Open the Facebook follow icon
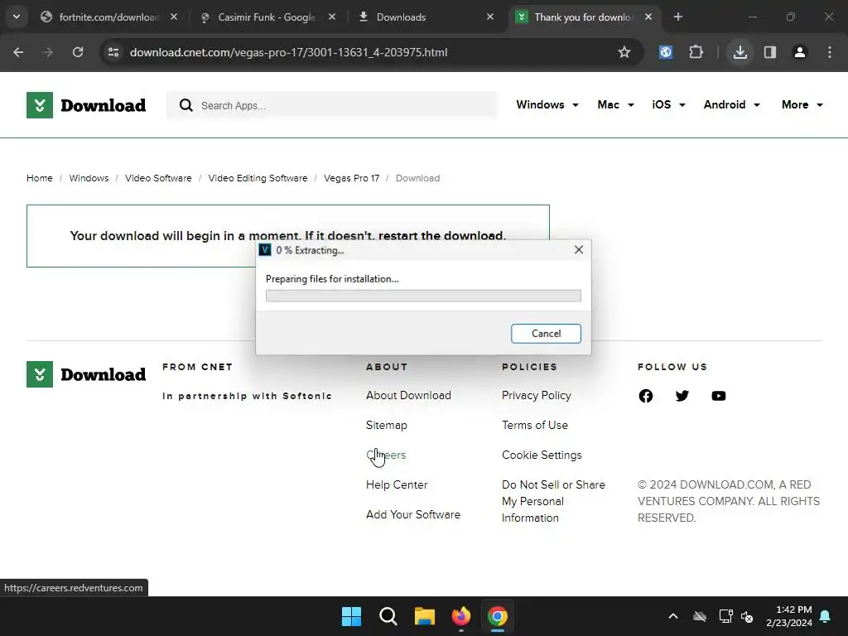848x636 pixels. [x=646, y=396]
